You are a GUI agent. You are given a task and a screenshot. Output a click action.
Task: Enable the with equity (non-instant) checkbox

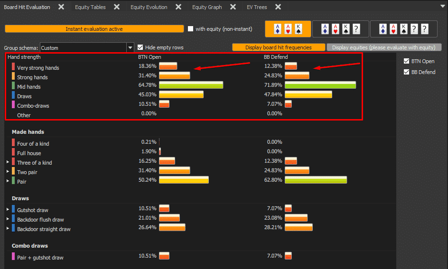point(191,29)
